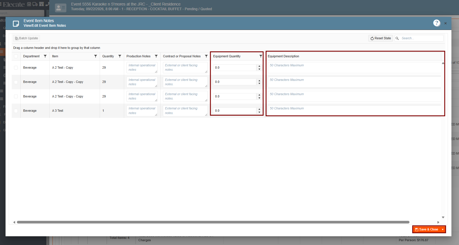
Task: Sort by the Department column header
Action: tap(31, 56)
